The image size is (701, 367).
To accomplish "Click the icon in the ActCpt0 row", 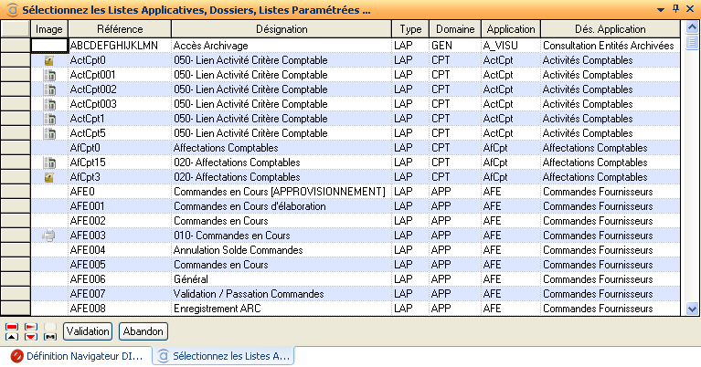I will click(x=49, y=60).
